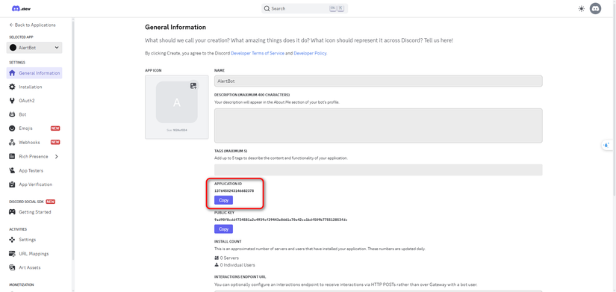Copy the Application ID
This screenshot has height=292, width=616.
pyautogui.click(x=223, y=200)
